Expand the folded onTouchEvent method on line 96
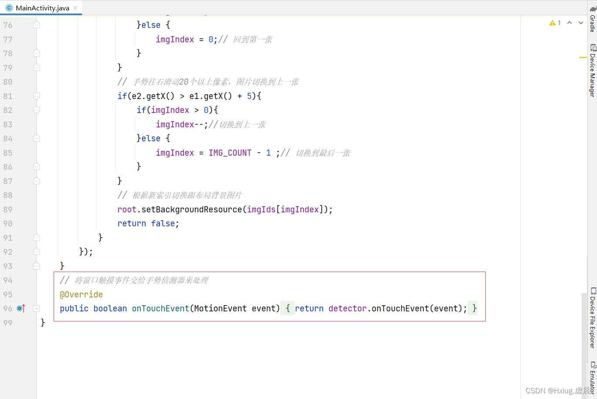 coord(37,308)
